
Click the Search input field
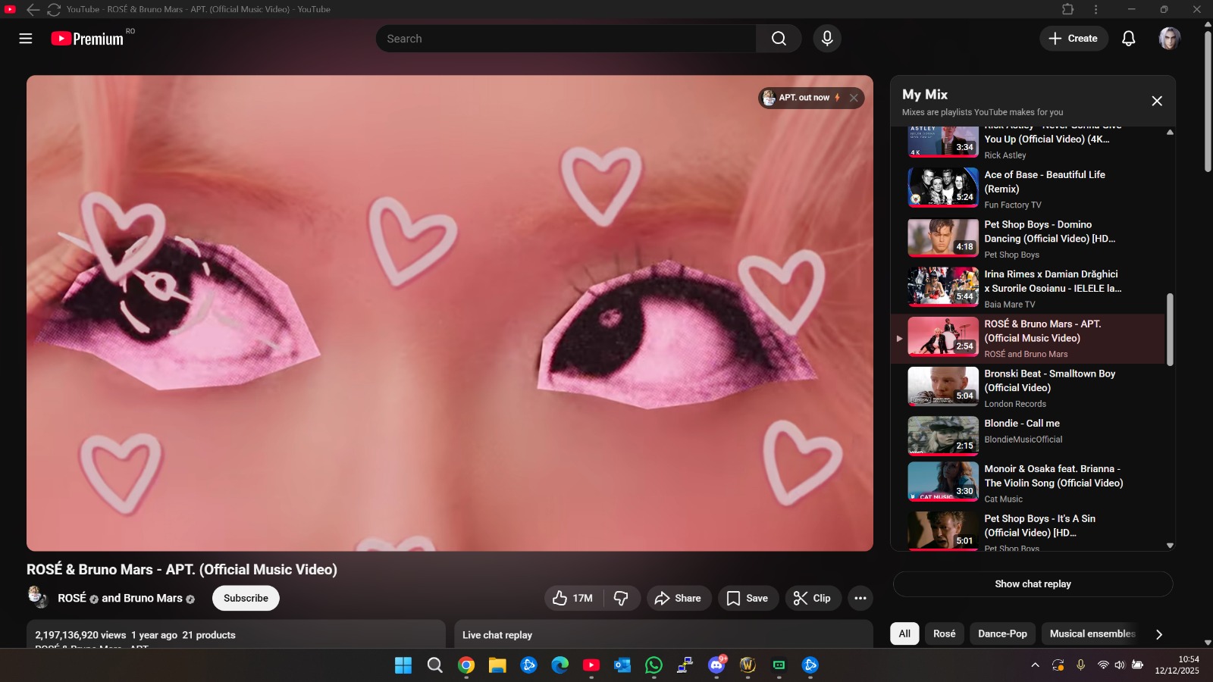click(566, 39)
